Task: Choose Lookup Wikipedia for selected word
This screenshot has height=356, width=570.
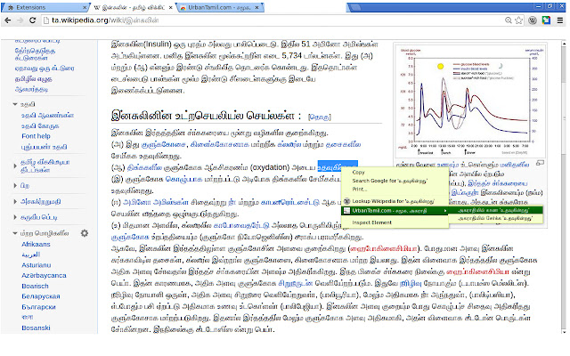Action: (395, 201)
